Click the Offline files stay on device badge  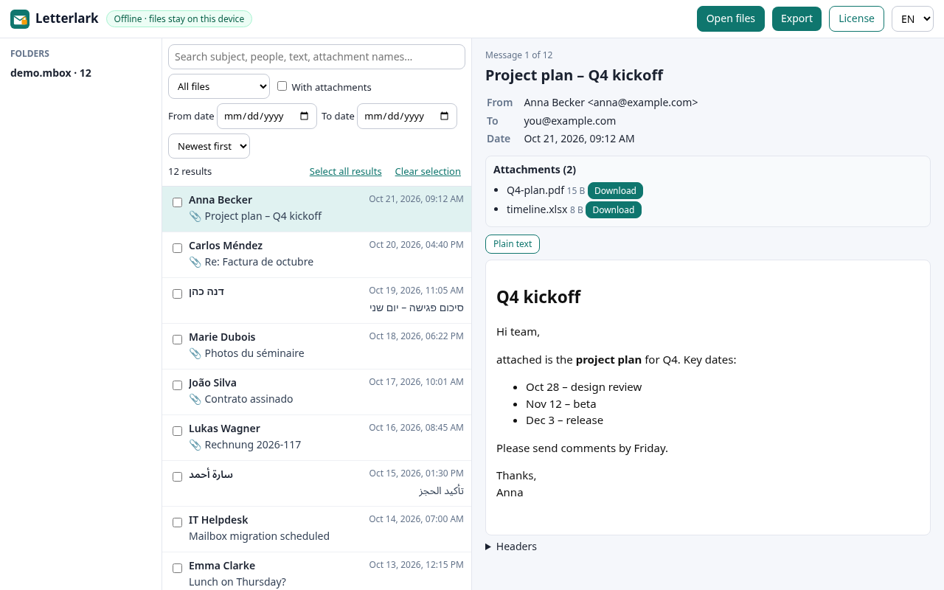pos(179,19)
